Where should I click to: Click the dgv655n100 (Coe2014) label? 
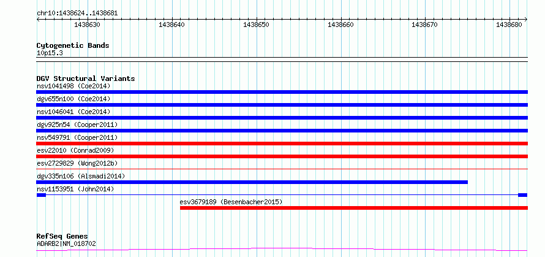[73, 99]
